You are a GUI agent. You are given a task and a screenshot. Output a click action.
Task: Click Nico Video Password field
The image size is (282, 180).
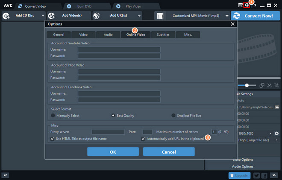(x=119, y=78)
